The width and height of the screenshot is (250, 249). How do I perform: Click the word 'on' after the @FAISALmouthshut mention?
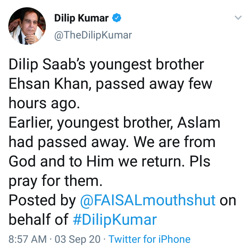point(228,201)
